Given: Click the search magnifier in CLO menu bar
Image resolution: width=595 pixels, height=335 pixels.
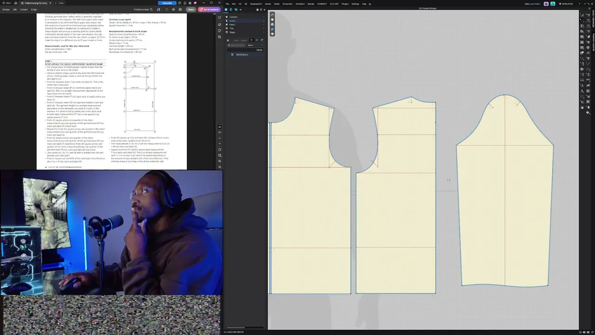Looking at the screenshot, I should (370, 4).
